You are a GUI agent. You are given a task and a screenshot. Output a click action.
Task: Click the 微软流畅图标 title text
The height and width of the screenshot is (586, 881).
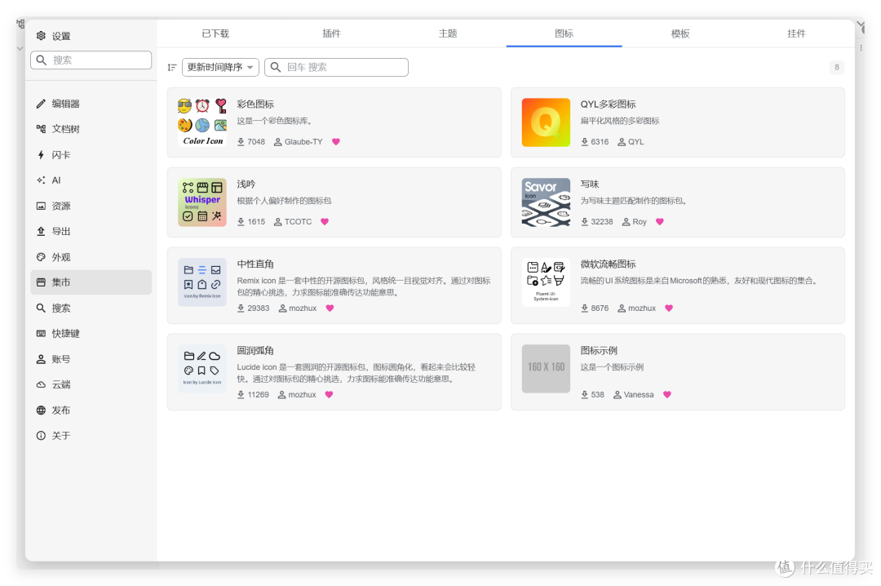pyautogui.click(x=608, y=264)
